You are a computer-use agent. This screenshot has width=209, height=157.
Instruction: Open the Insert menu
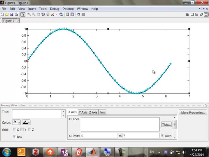32,9
